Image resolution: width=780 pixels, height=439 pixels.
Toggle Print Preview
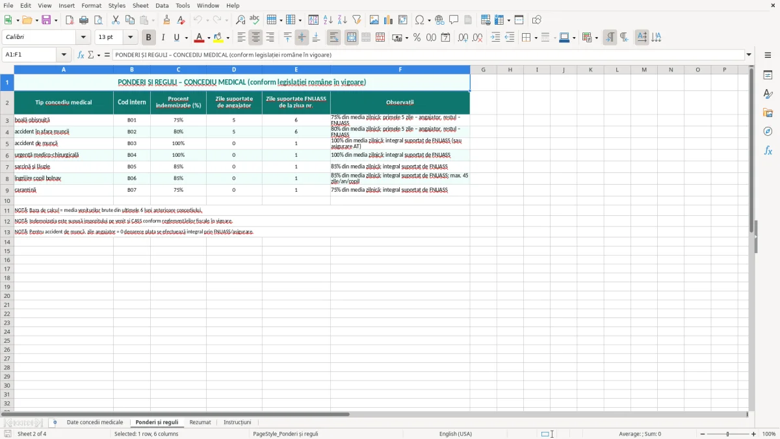click(x=98, y=20)
